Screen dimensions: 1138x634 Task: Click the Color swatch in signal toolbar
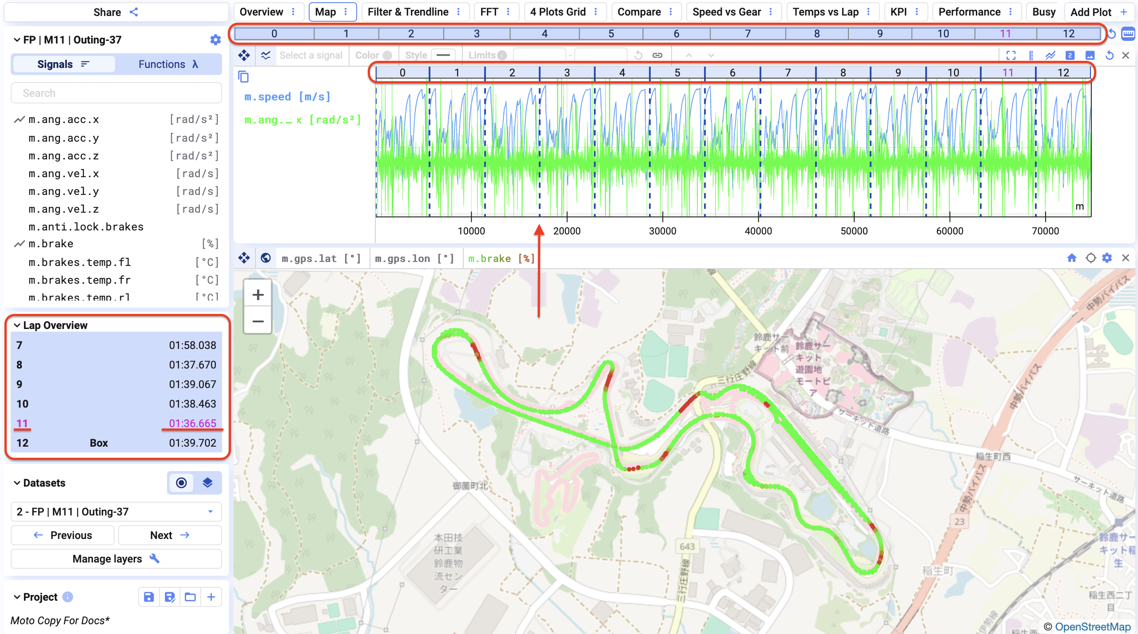(387, 55)
